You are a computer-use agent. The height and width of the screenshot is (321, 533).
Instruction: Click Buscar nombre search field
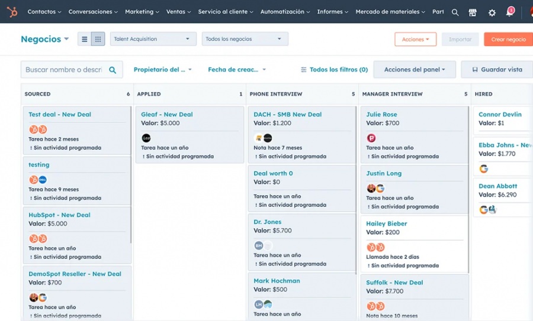[x=72, y=70]
